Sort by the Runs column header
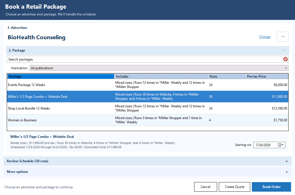The width and height of the screenshot is (295, 195). tap(227, 76)
